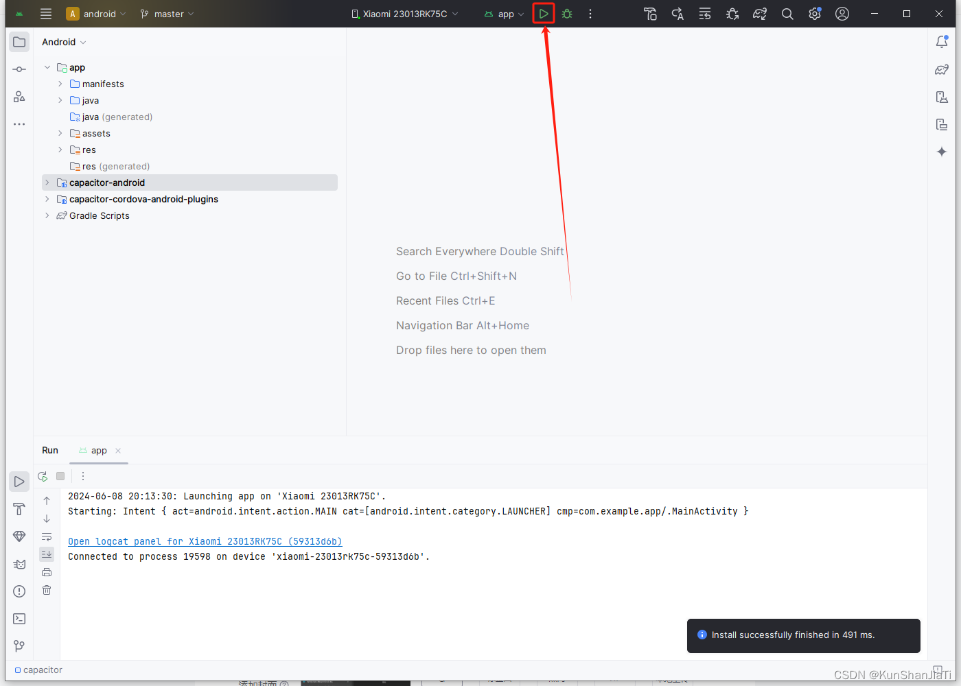Open the master branch menu
This screenshot has height=686, width=961.
coord(166,13)
